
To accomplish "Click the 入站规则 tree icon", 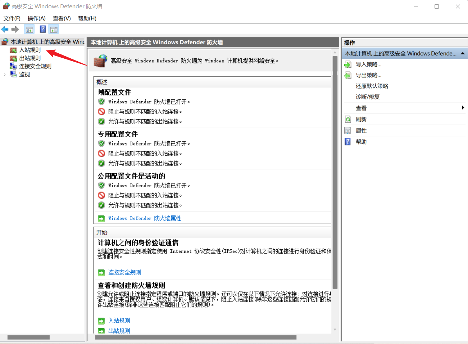I will click(x=13, y=50).
